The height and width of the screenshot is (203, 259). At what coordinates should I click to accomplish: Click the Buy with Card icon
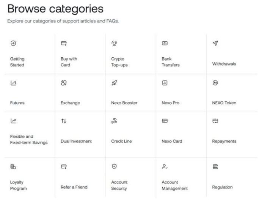click(64, 44)
